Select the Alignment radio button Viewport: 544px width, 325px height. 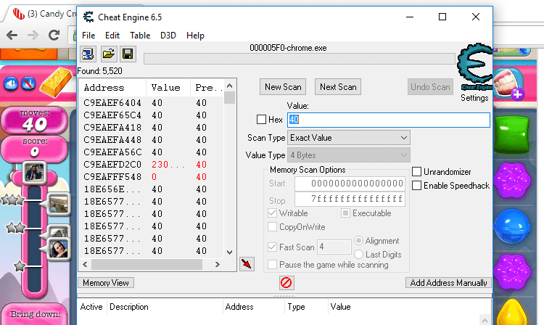(358, 241)
